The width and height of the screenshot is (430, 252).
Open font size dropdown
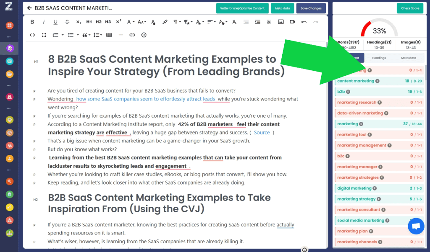[x=142, y=22]
